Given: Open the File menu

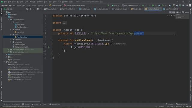Looking at the screenshot, I should (5, 2).
